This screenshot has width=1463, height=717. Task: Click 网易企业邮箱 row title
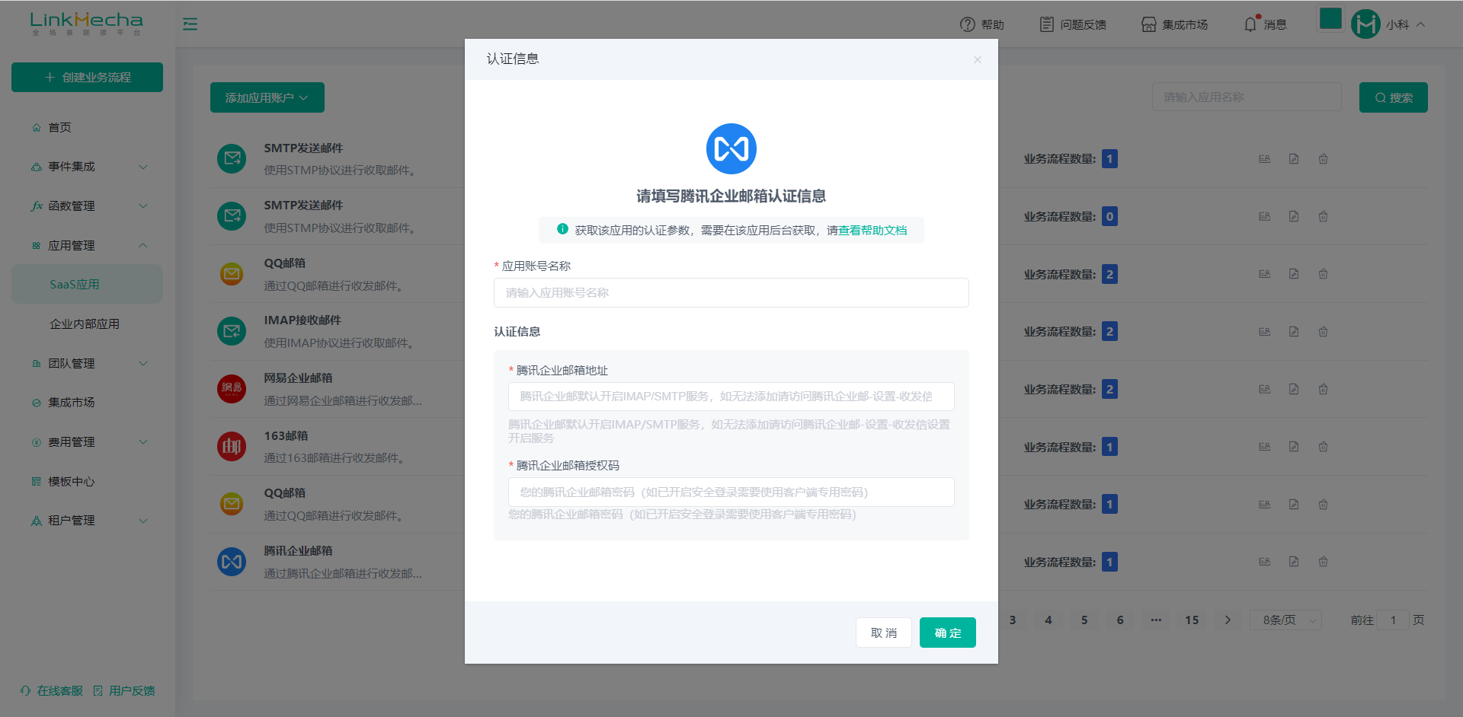click(x=298, y=378)
